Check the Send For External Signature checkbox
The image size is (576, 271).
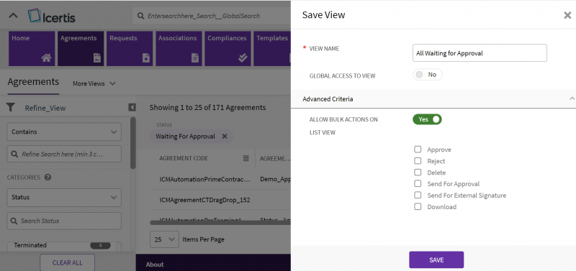[x=418, y=195]
